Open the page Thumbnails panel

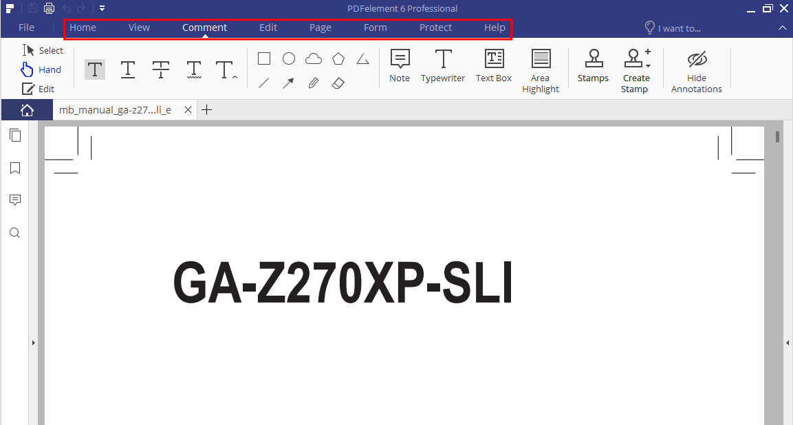(15, 135)
